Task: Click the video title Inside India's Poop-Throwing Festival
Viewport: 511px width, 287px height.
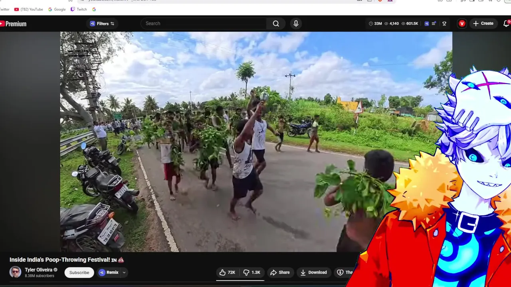Action: [67, 260]
